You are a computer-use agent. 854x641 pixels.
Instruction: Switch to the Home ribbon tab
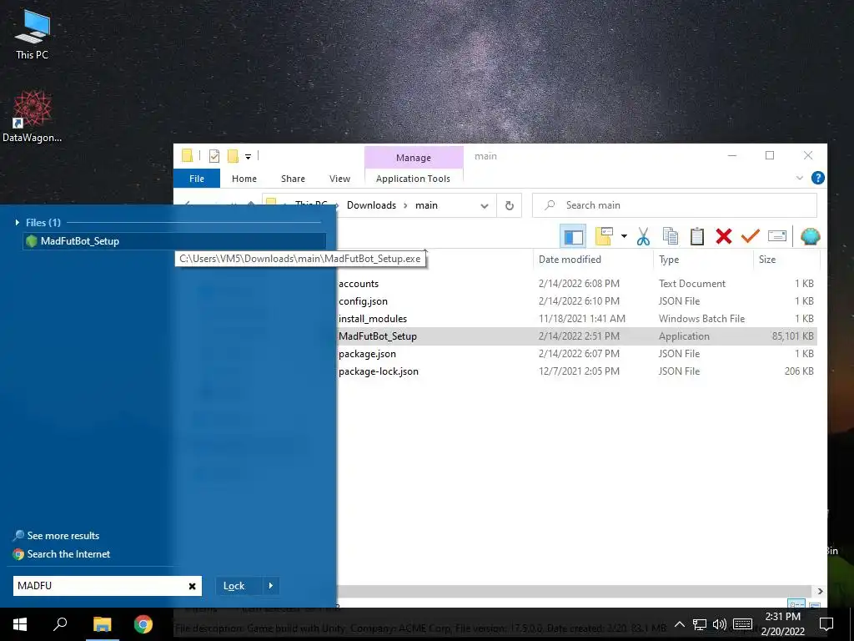[x=244, y=179]
